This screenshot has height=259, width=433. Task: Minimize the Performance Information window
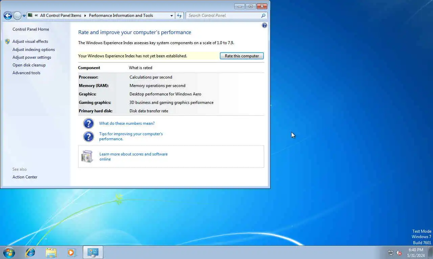(240, 6)
